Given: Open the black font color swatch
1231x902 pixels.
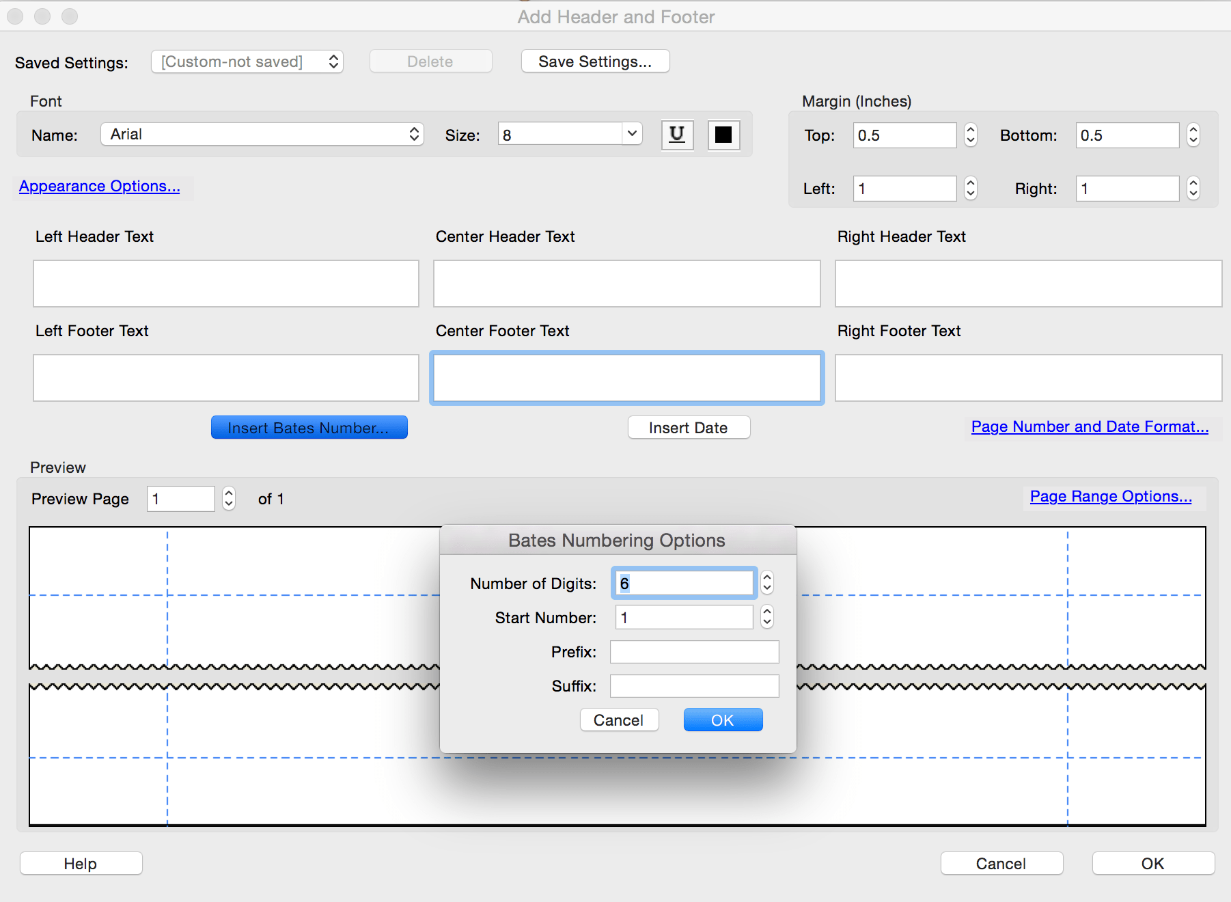Looking at the screenshot, I should (723, 135).
